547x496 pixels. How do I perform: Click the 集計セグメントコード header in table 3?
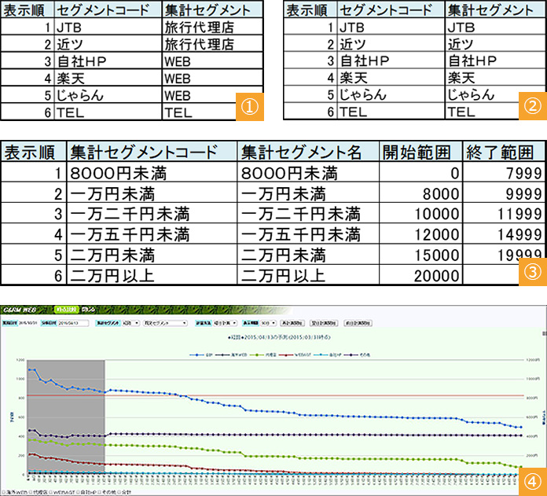click(152, 152)
